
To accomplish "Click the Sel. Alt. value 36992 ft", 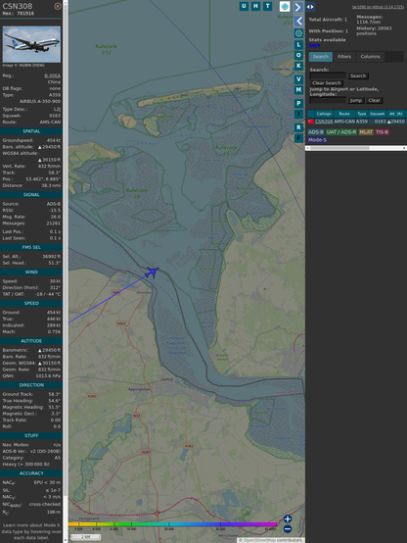I will (51, 257).
